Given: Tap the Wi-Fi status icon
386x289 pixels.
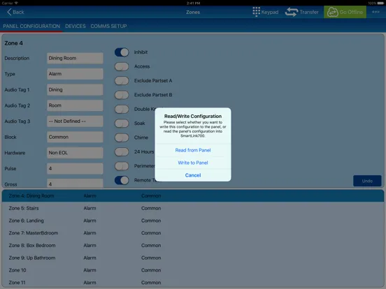Looking at the screenshot, I should pos(16,3).
